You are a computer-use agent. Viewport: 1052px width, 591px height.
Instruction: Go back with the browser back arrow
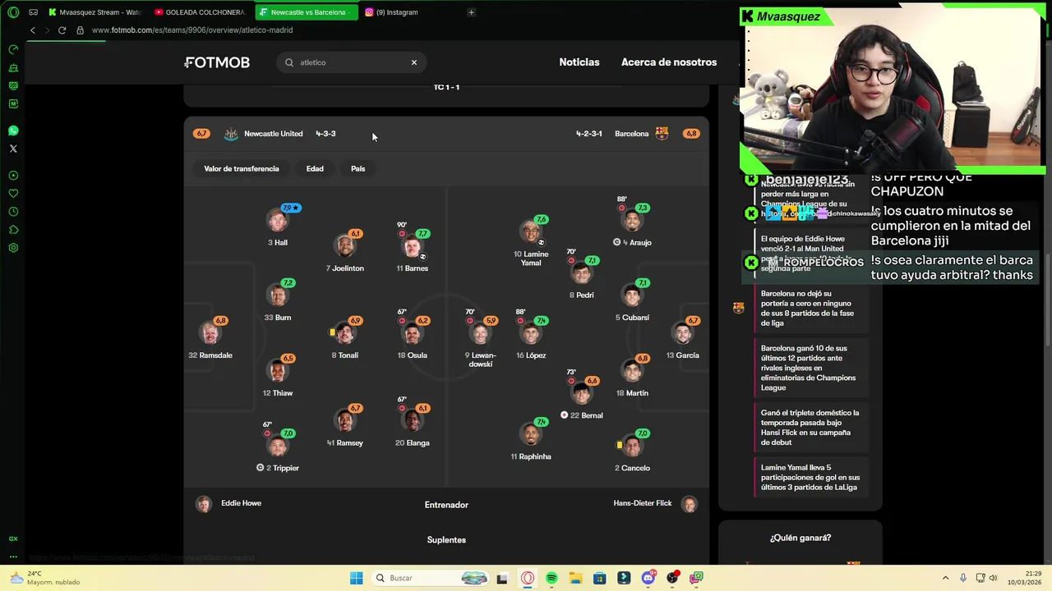tap(33, 30)
